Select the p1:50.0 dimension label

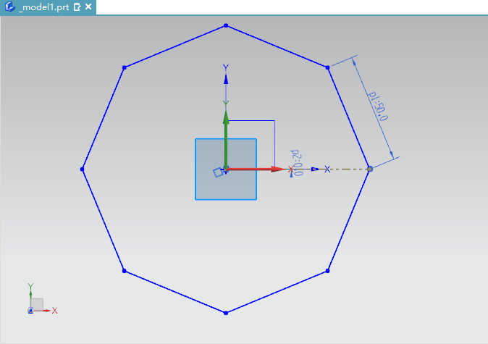click(378, 106)
